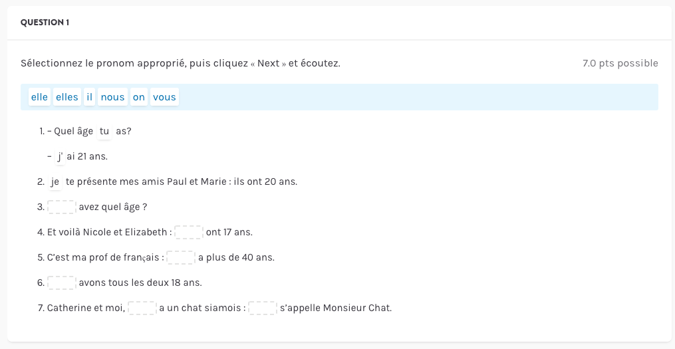This screenshot has width=675, height=349.
Task: Click the blank before 'ont 17 ans'
Action: coord(189,232)
